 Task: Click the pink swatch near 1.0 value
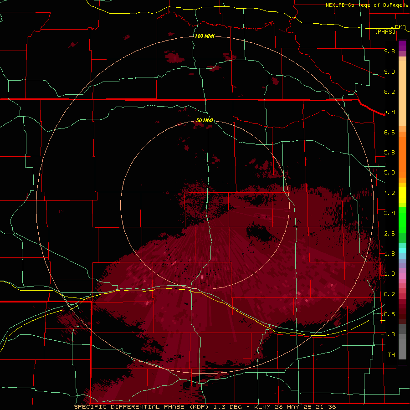coord(402,276)
